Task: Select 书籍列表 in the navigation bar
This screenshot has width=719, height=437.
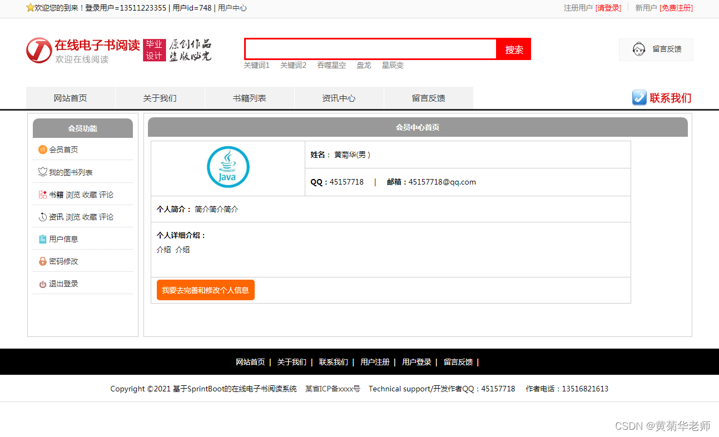Action: point(249,97)
